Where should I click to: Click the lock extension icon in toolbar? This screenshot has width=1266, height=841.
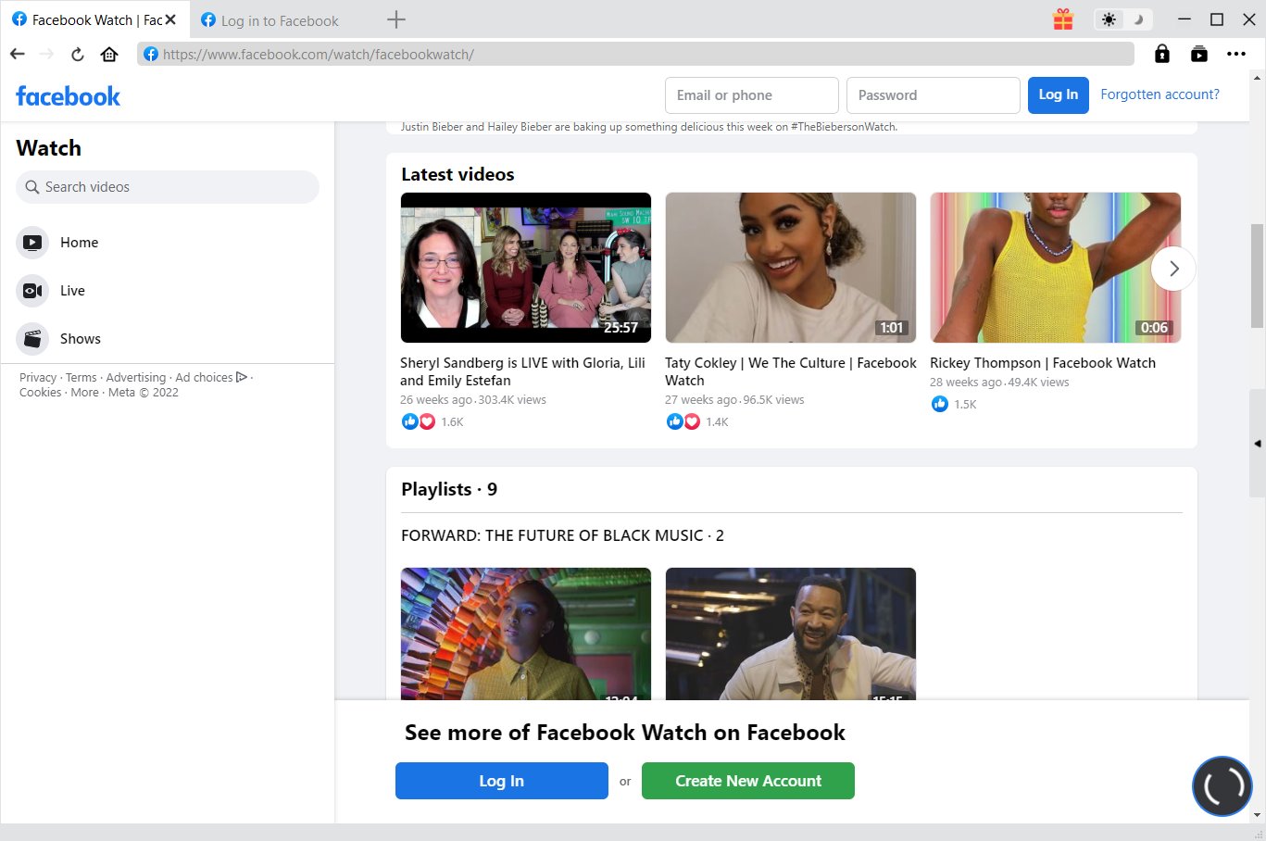1161,55
